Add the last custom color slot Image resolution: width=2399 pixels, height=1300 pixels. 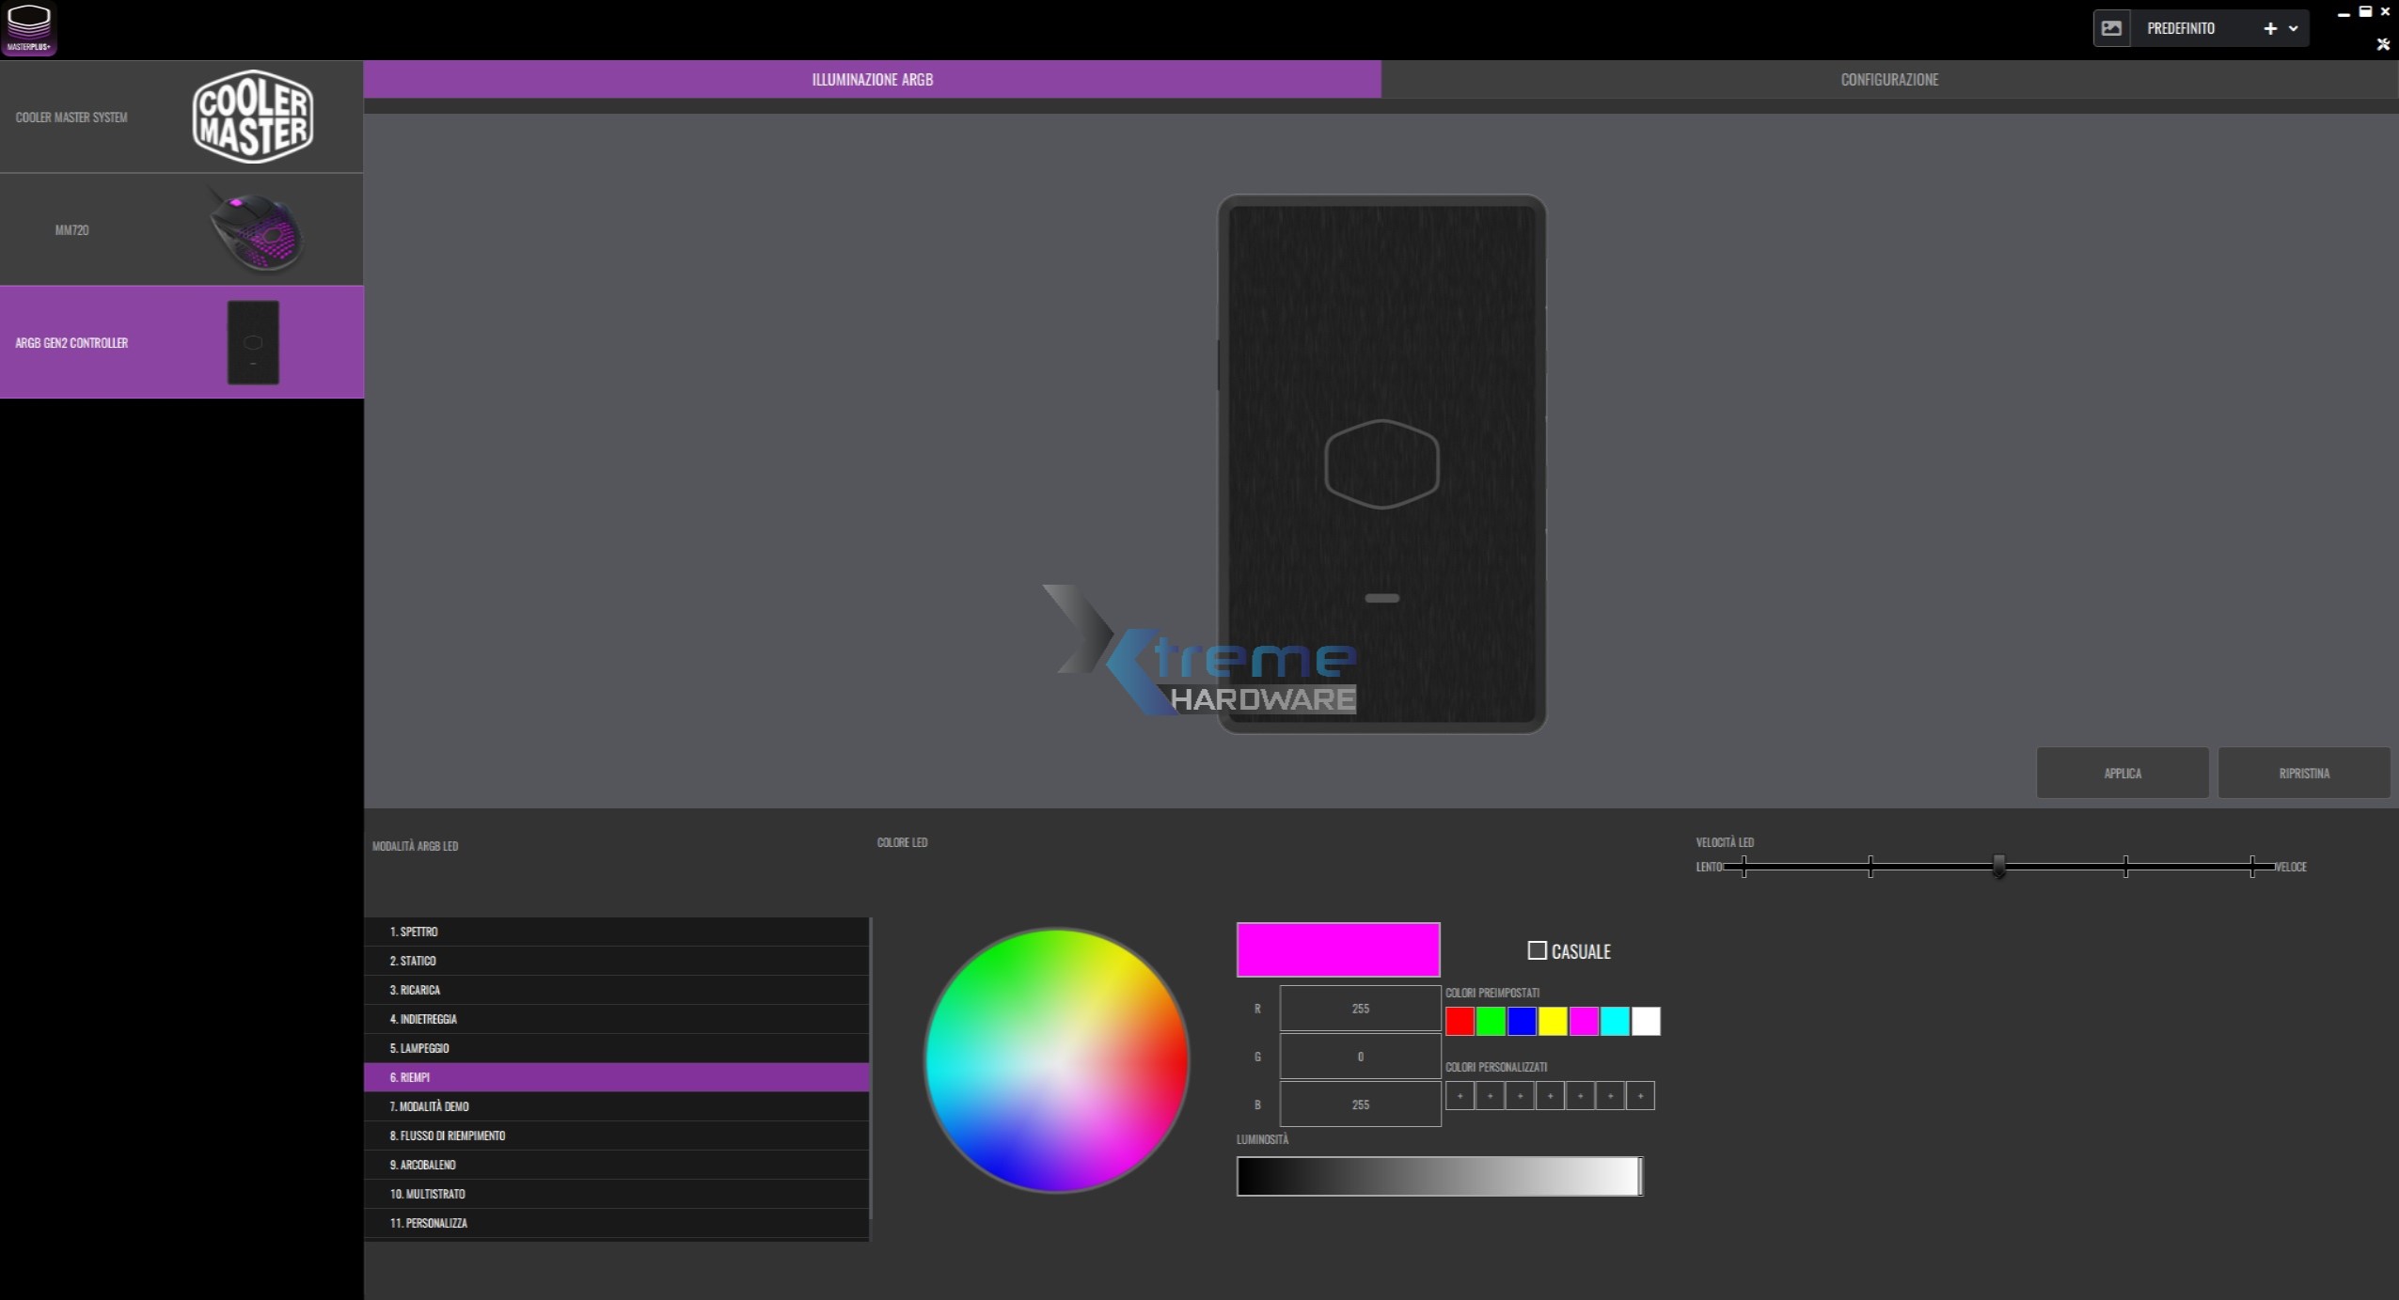coord(1640,1096)
